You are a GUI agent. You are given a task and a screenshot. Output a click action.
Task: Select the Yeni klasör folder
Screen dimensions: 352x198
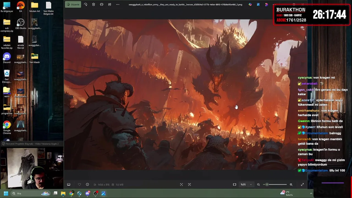[34, 58]
